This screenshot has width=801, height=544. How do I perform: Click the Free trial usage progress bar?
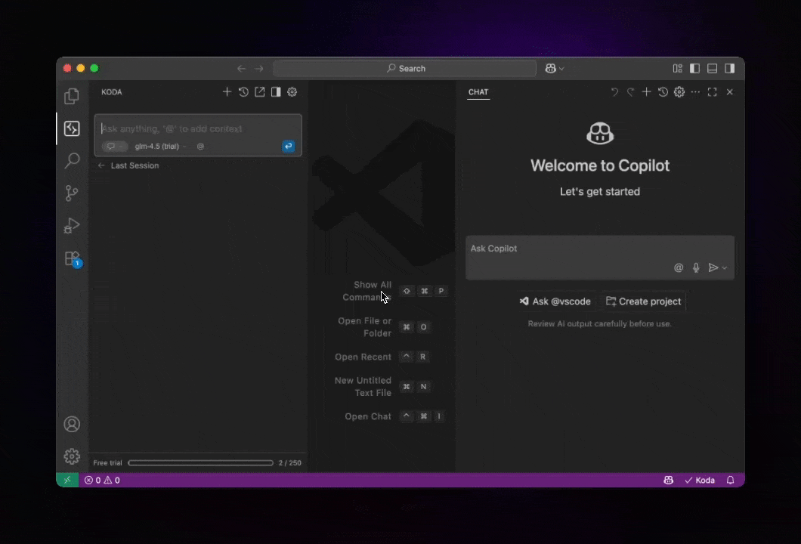point(200,463)
